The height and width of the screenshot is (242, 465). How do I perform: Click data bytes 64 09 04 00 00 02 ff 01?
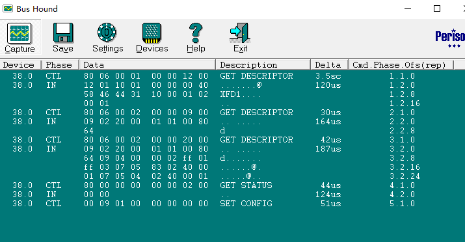point(146,158)
